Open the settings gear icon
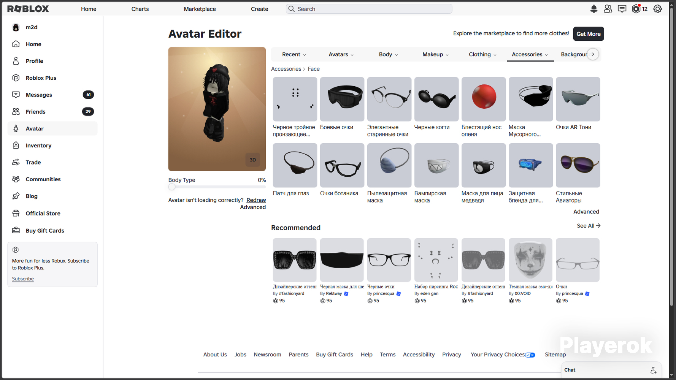 point(658,9)
